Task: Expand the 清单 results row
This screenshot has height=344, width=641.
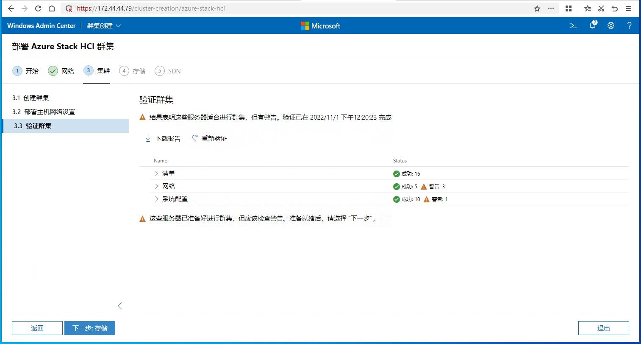Action: 156,173
